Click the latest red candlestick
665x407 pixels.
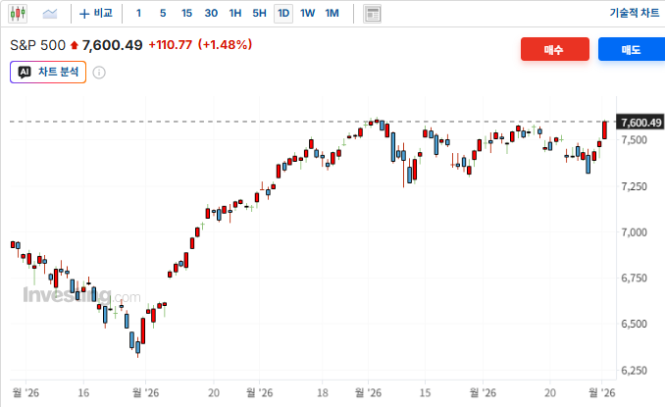click(604, 129)
